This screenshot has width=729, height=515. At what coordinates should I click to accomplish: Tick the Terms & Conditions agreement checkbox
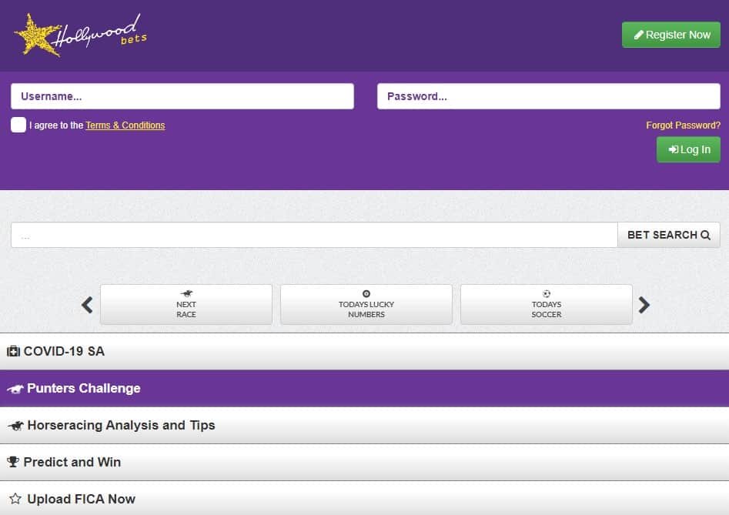coord(18,125)
